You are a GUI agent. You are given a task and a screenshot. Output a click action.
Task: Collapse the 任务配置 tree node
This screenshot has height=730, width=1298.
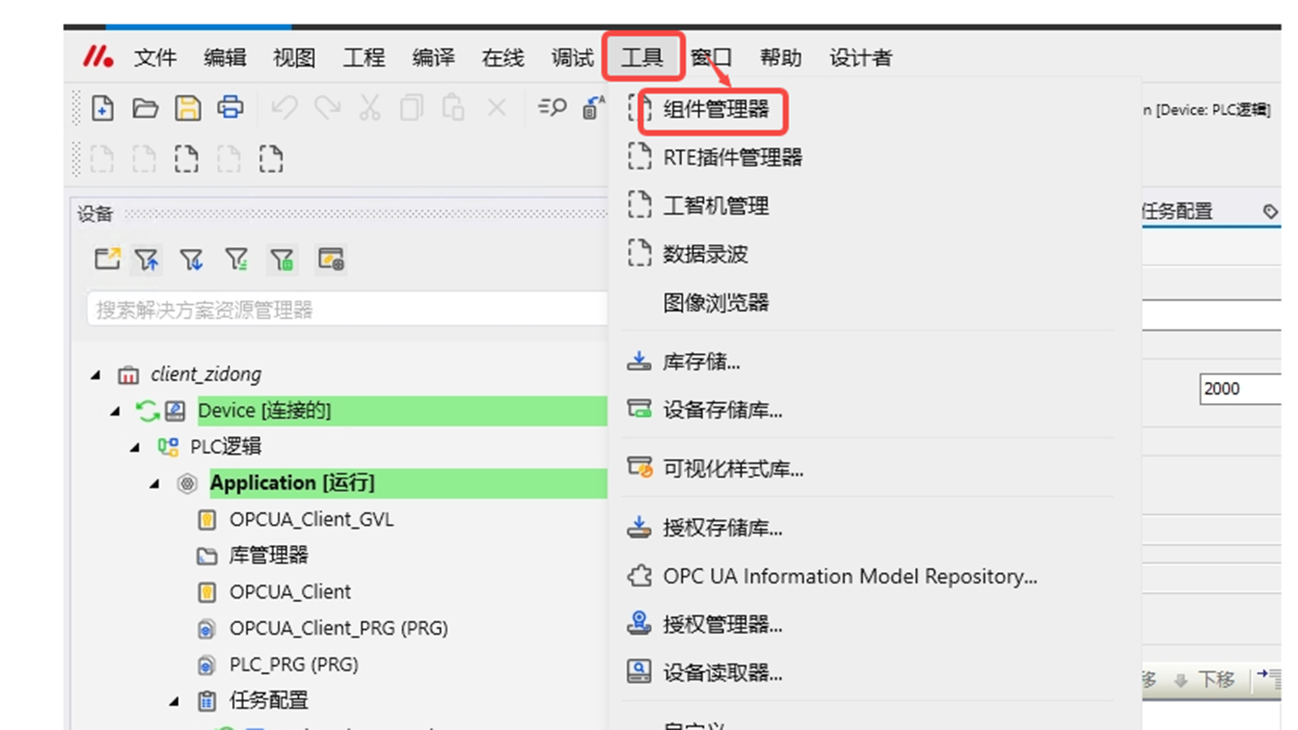[174, 702]
